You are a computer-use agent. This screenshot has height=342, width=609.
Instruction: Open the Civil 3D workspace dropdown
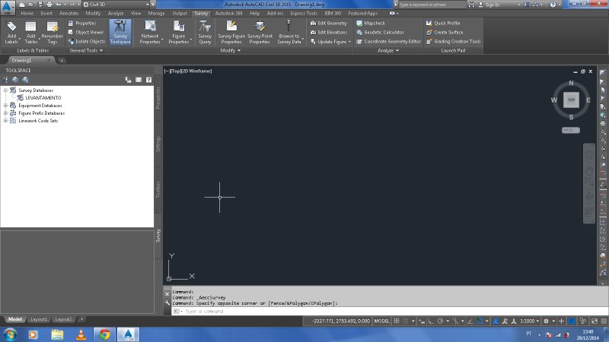click(x=107, y=5)
